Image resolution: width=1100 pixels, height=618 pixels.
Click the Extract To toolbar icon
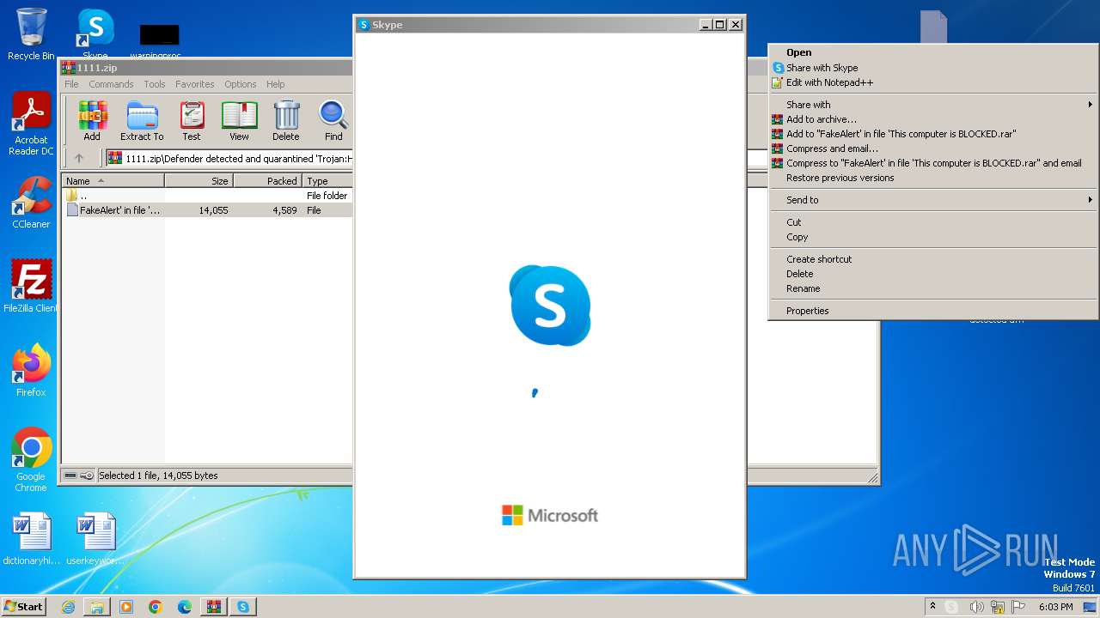click(142, 121)
